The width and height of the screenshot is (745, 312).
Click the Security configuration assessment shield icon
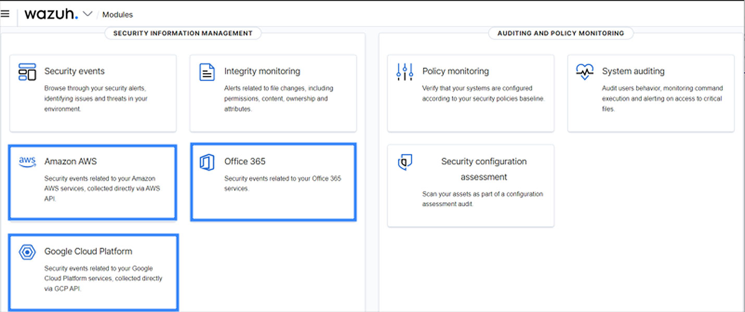pyautogui.click(x=405, y=162)
